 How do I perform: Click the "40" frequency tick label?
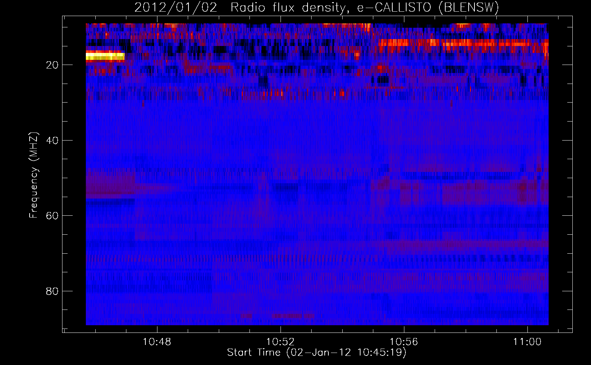point(53,141)
